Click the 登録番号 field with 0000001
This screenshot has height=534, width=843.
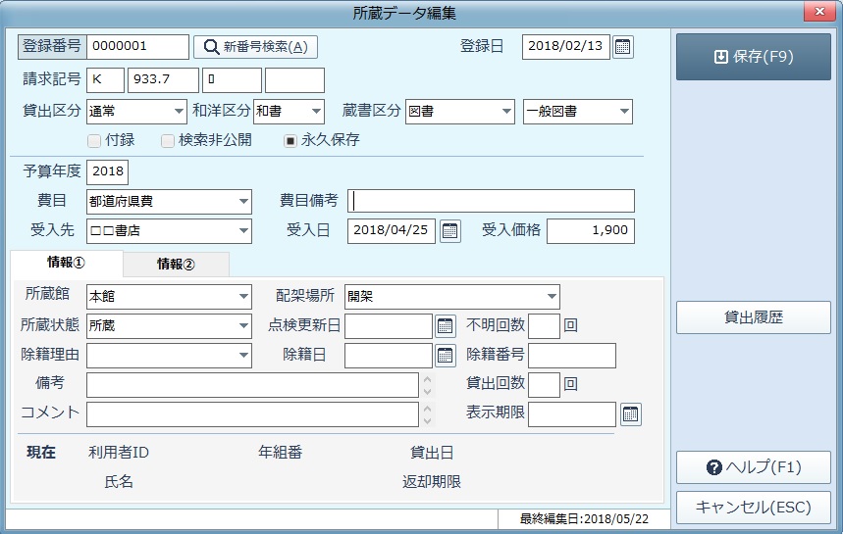click(x=137, y=47)
